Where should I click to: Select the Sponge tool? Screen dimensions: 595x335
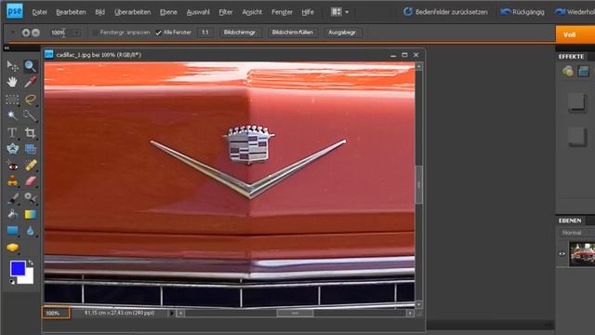pyautogui.click(x=12, y=248)
